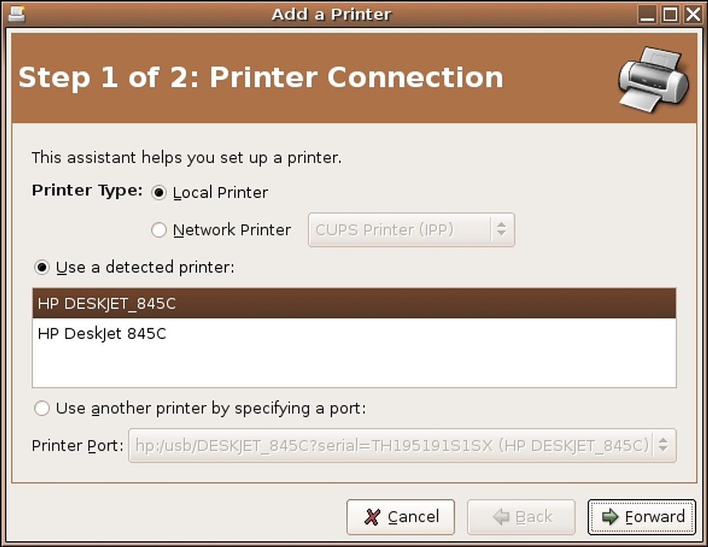Click the green arrow icon on Forward
The width and height of the screenshot is (708, 547).
[x=610, y=517]
